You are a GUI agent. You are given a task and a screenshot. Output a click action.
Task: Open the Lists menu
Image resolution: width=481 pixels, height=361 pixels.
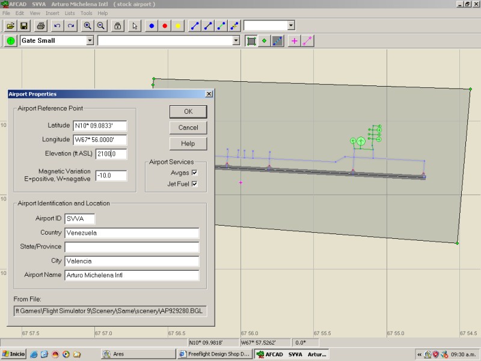(x=70, y=13)
